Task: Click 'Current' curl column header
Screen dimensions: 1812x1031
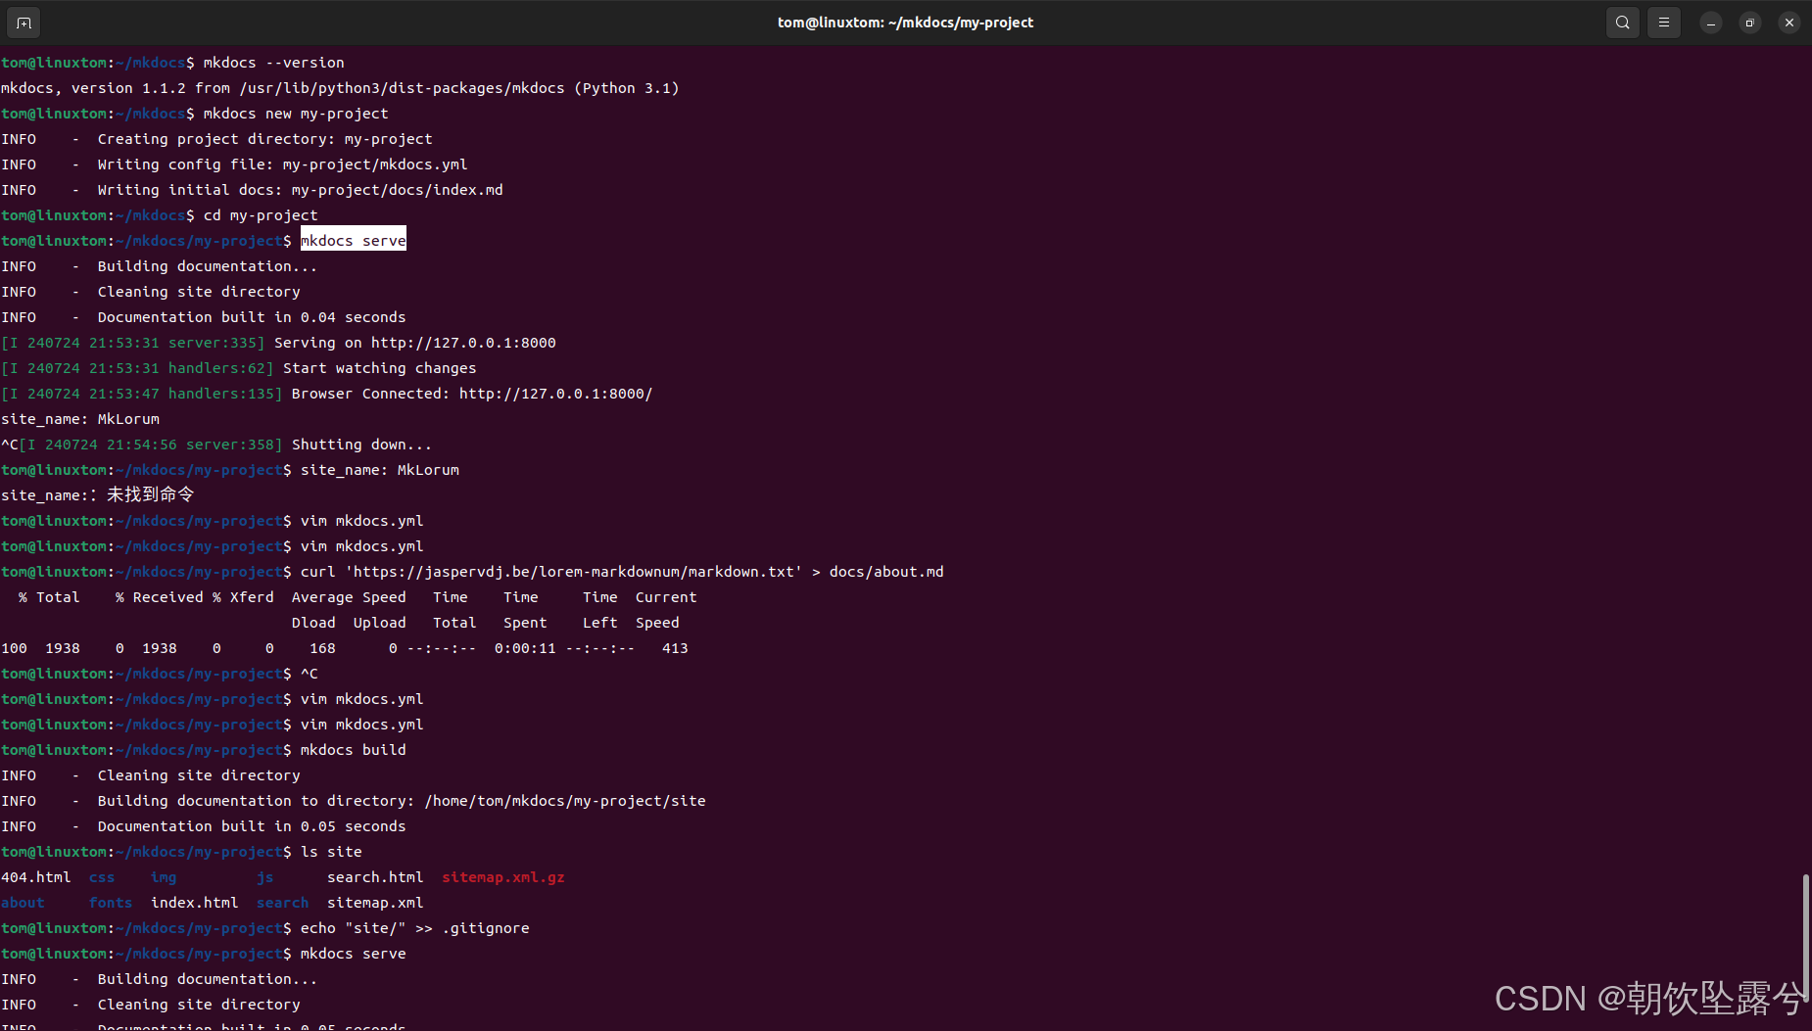Action: pyautogui.click(x=666, y=597)
